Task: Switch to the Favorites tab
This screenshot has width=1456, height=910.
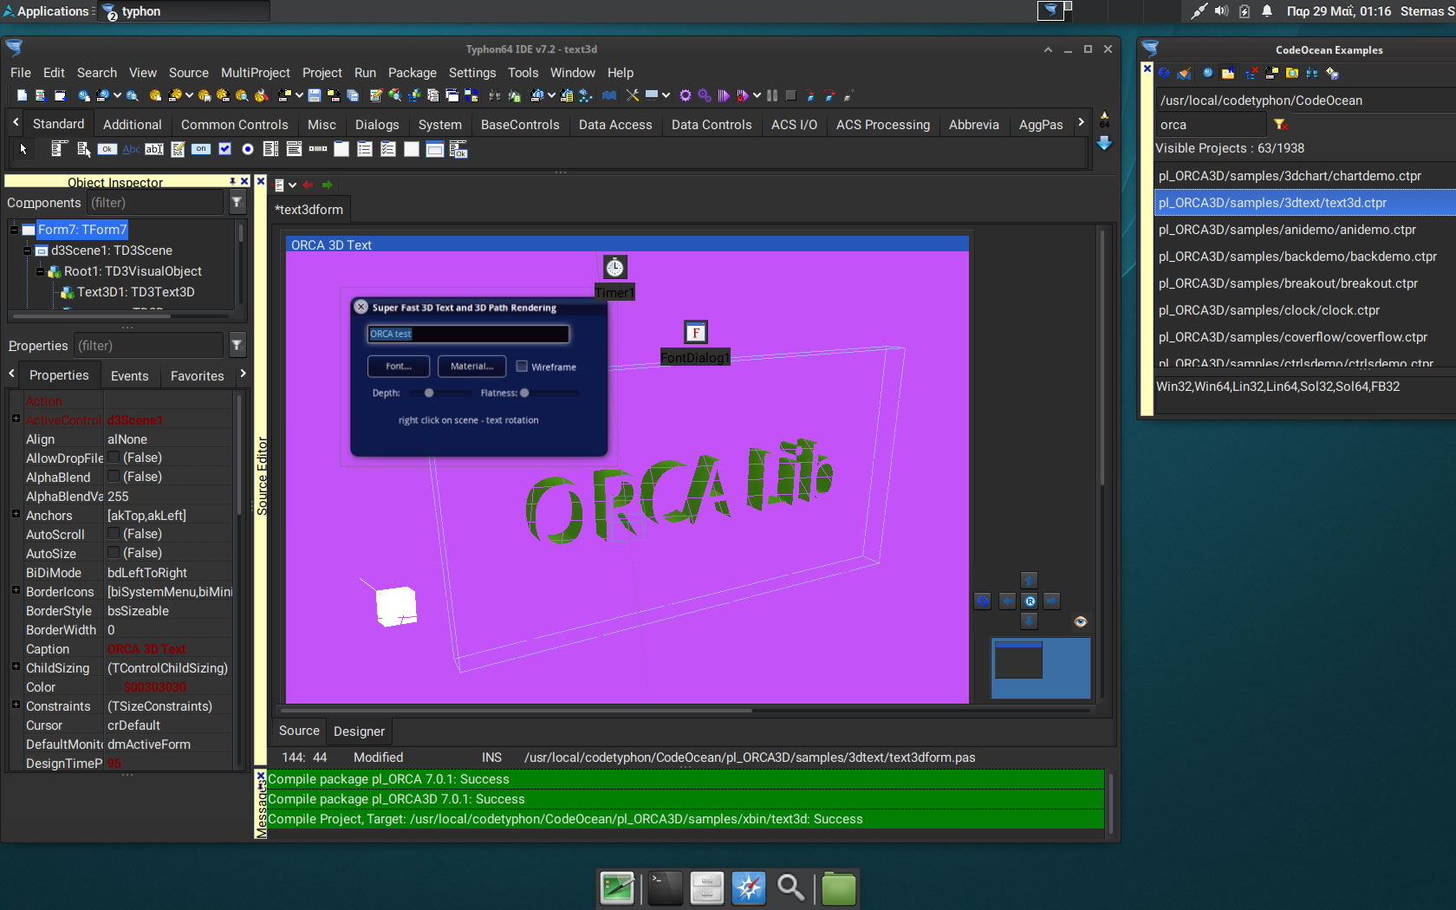Action: coord(197,376)
